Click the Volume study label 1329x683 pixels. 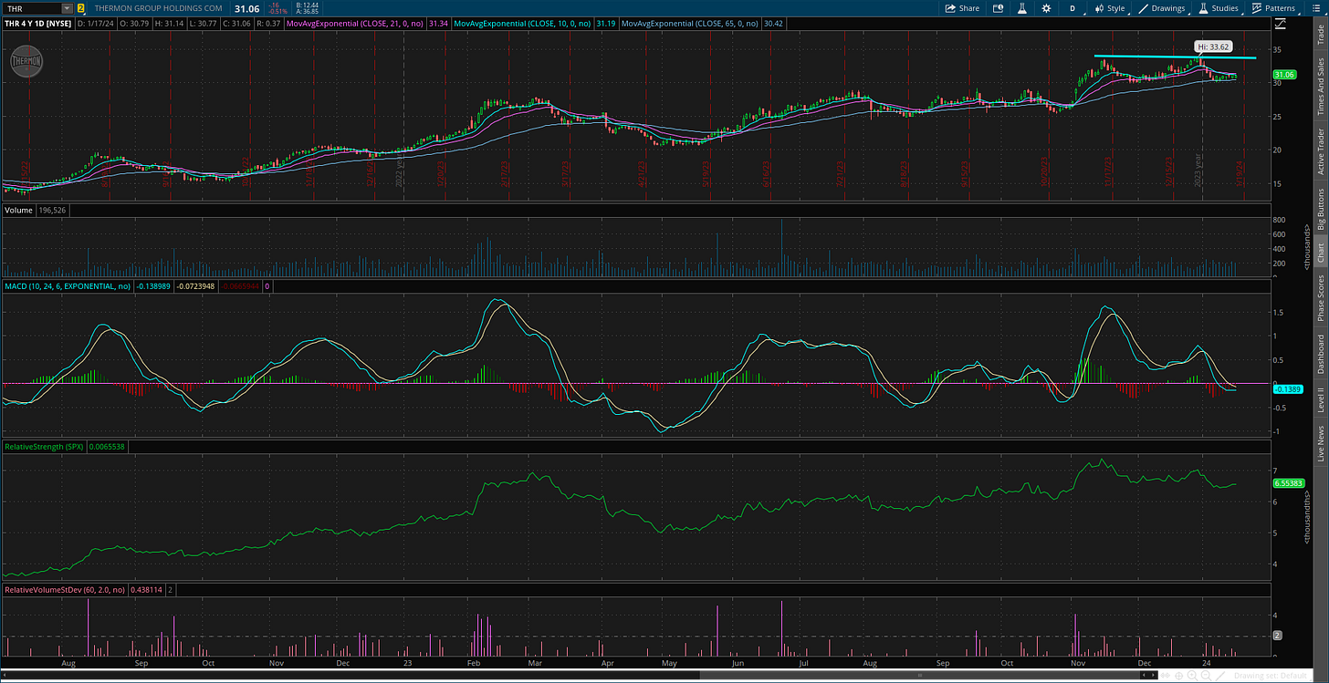pyautogui.click(x=17, y=211)
